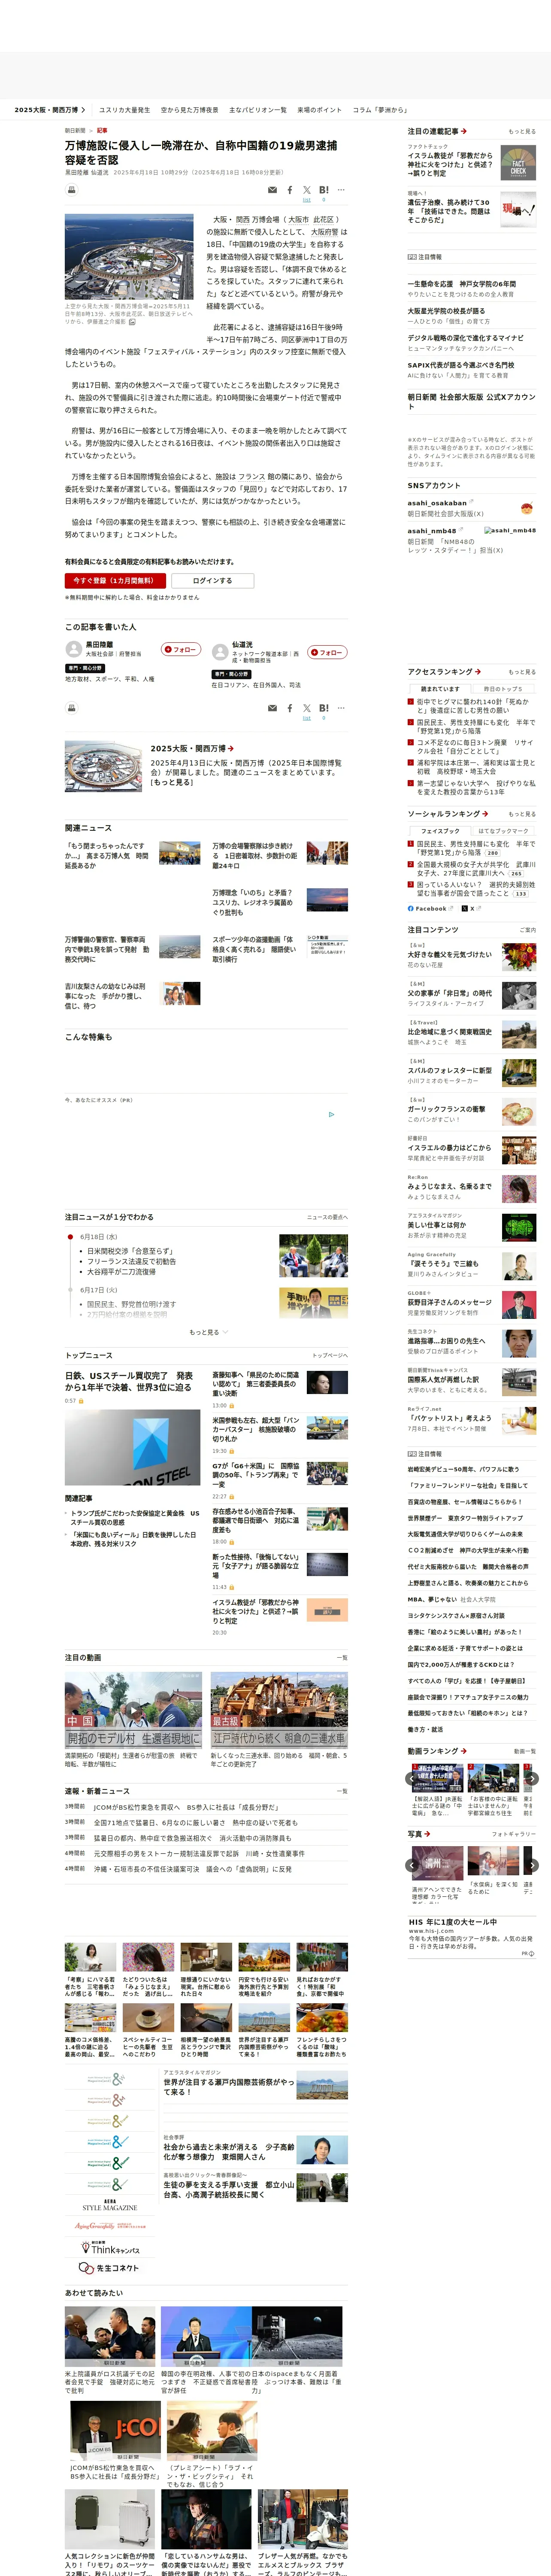Click もっと見る beside ソーシャルランキング
The width and height of the screenshot is (551, 2576).
[521, 814]
